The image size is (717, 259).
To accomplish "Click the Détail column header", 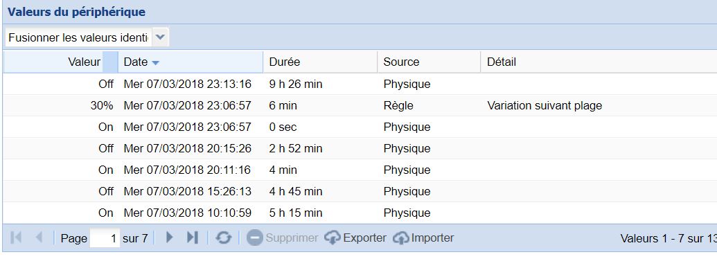I will pos(599,62).
